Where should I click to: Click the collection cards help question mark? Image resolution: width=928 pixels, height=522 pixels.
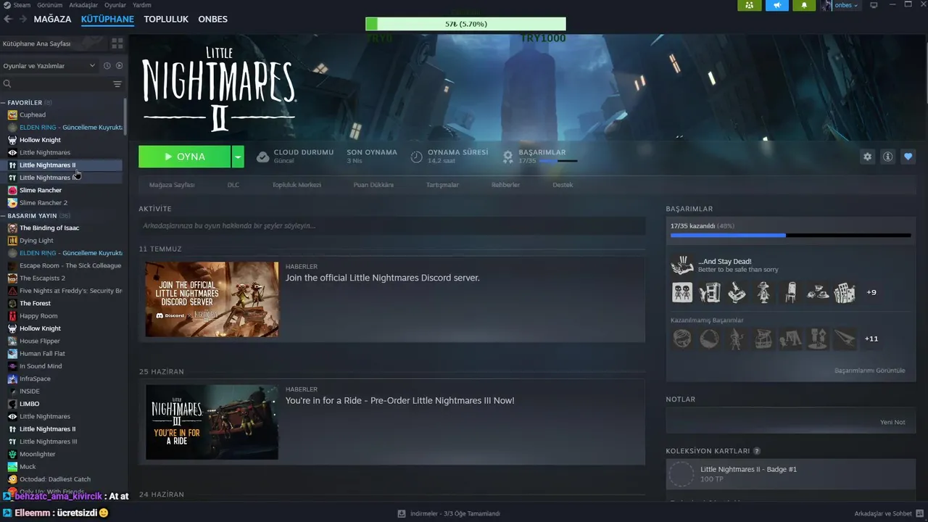757,451
